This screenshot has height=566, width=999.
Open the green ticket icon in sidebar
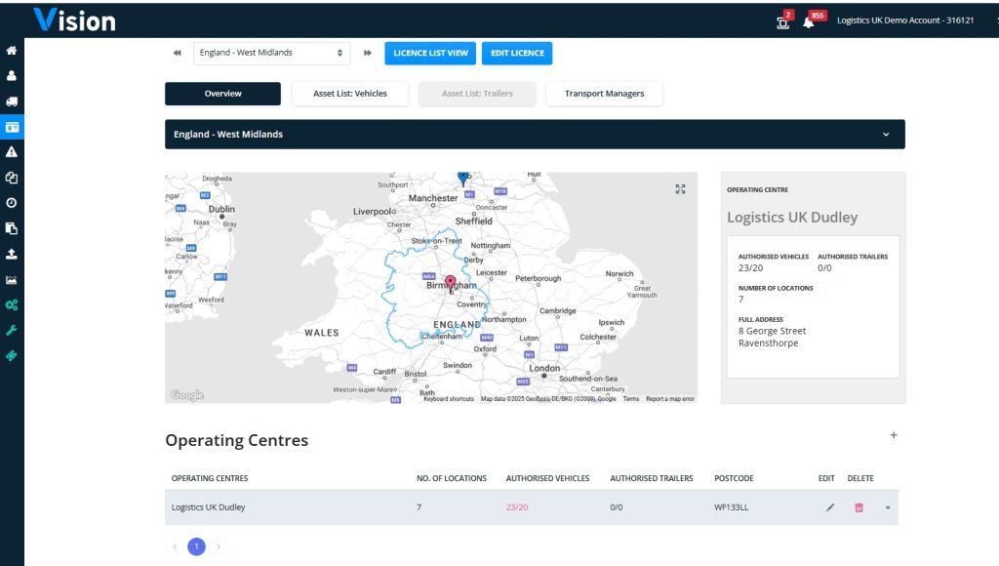(x=12, y=355)
